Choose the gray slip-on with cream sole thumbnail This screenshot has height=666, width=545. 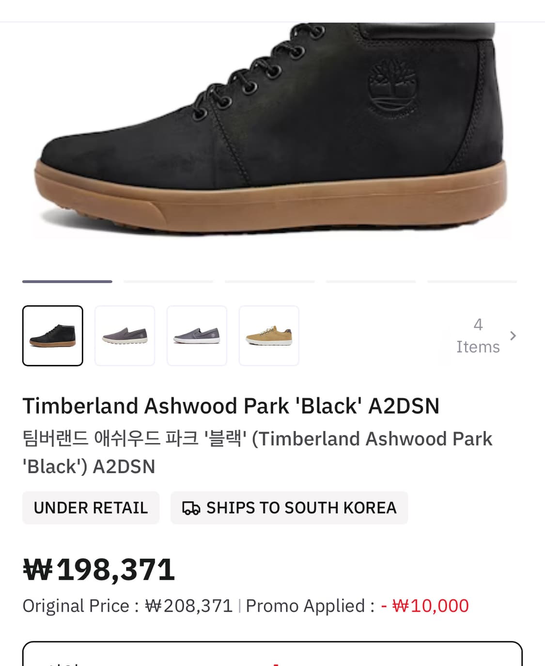[125, 335]
